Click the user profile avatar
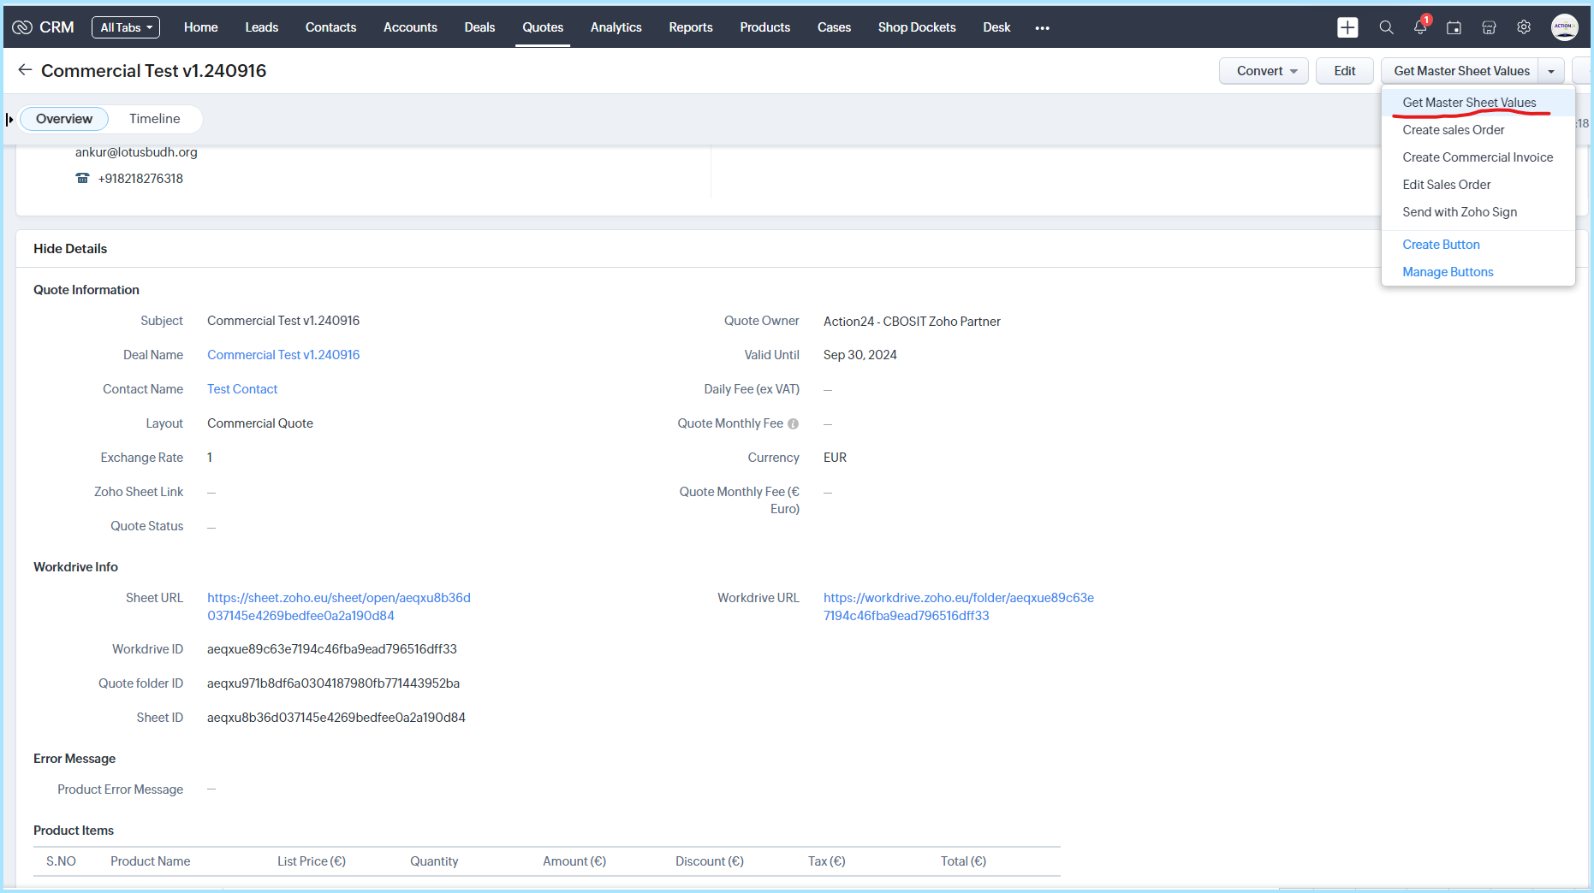The height and width of the screenshot is (893, 1594). pyautogui.click(x=1564, y=27)
